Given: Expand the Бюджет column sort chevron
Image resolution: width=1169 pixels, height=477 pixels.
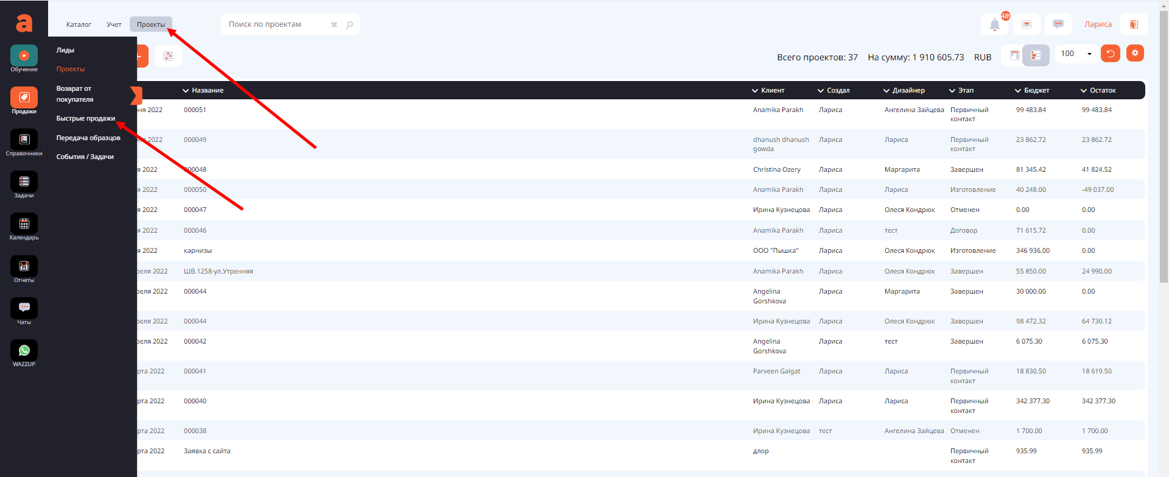Looking at the screenshot, I should [x=1018, y=91].
